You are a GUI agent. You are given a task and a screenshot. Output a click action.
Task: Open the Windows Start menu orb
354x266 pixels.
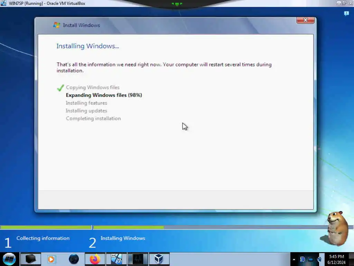9,259
